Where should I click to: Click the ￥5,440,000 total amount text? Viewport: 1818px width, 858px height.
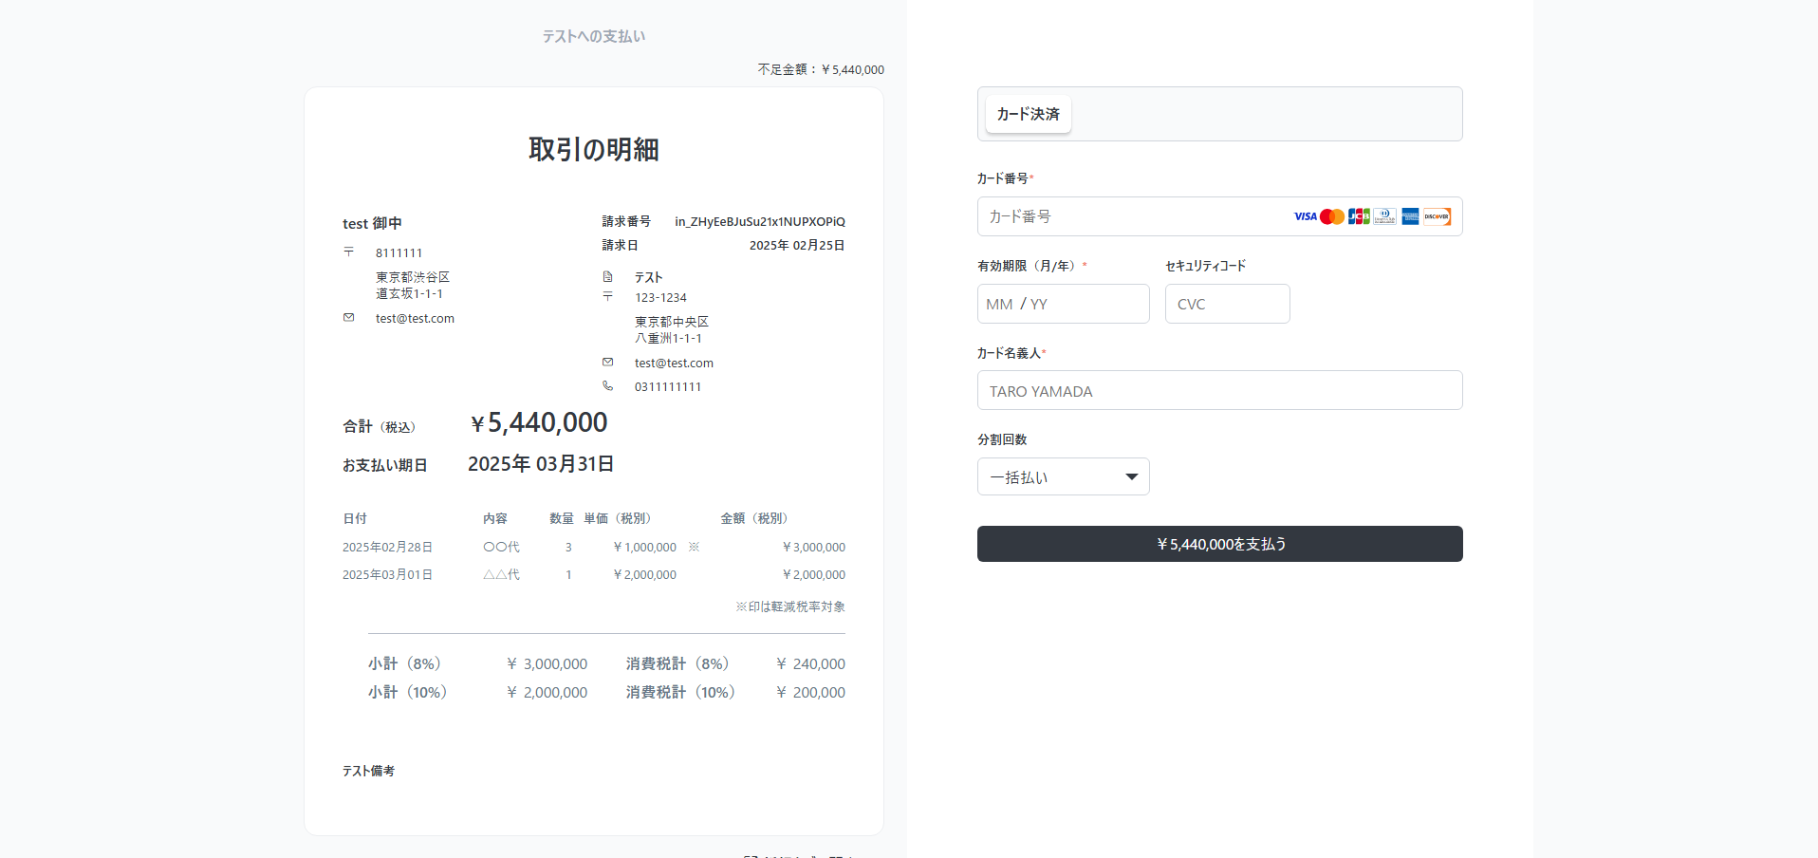[x=538, y=423]
